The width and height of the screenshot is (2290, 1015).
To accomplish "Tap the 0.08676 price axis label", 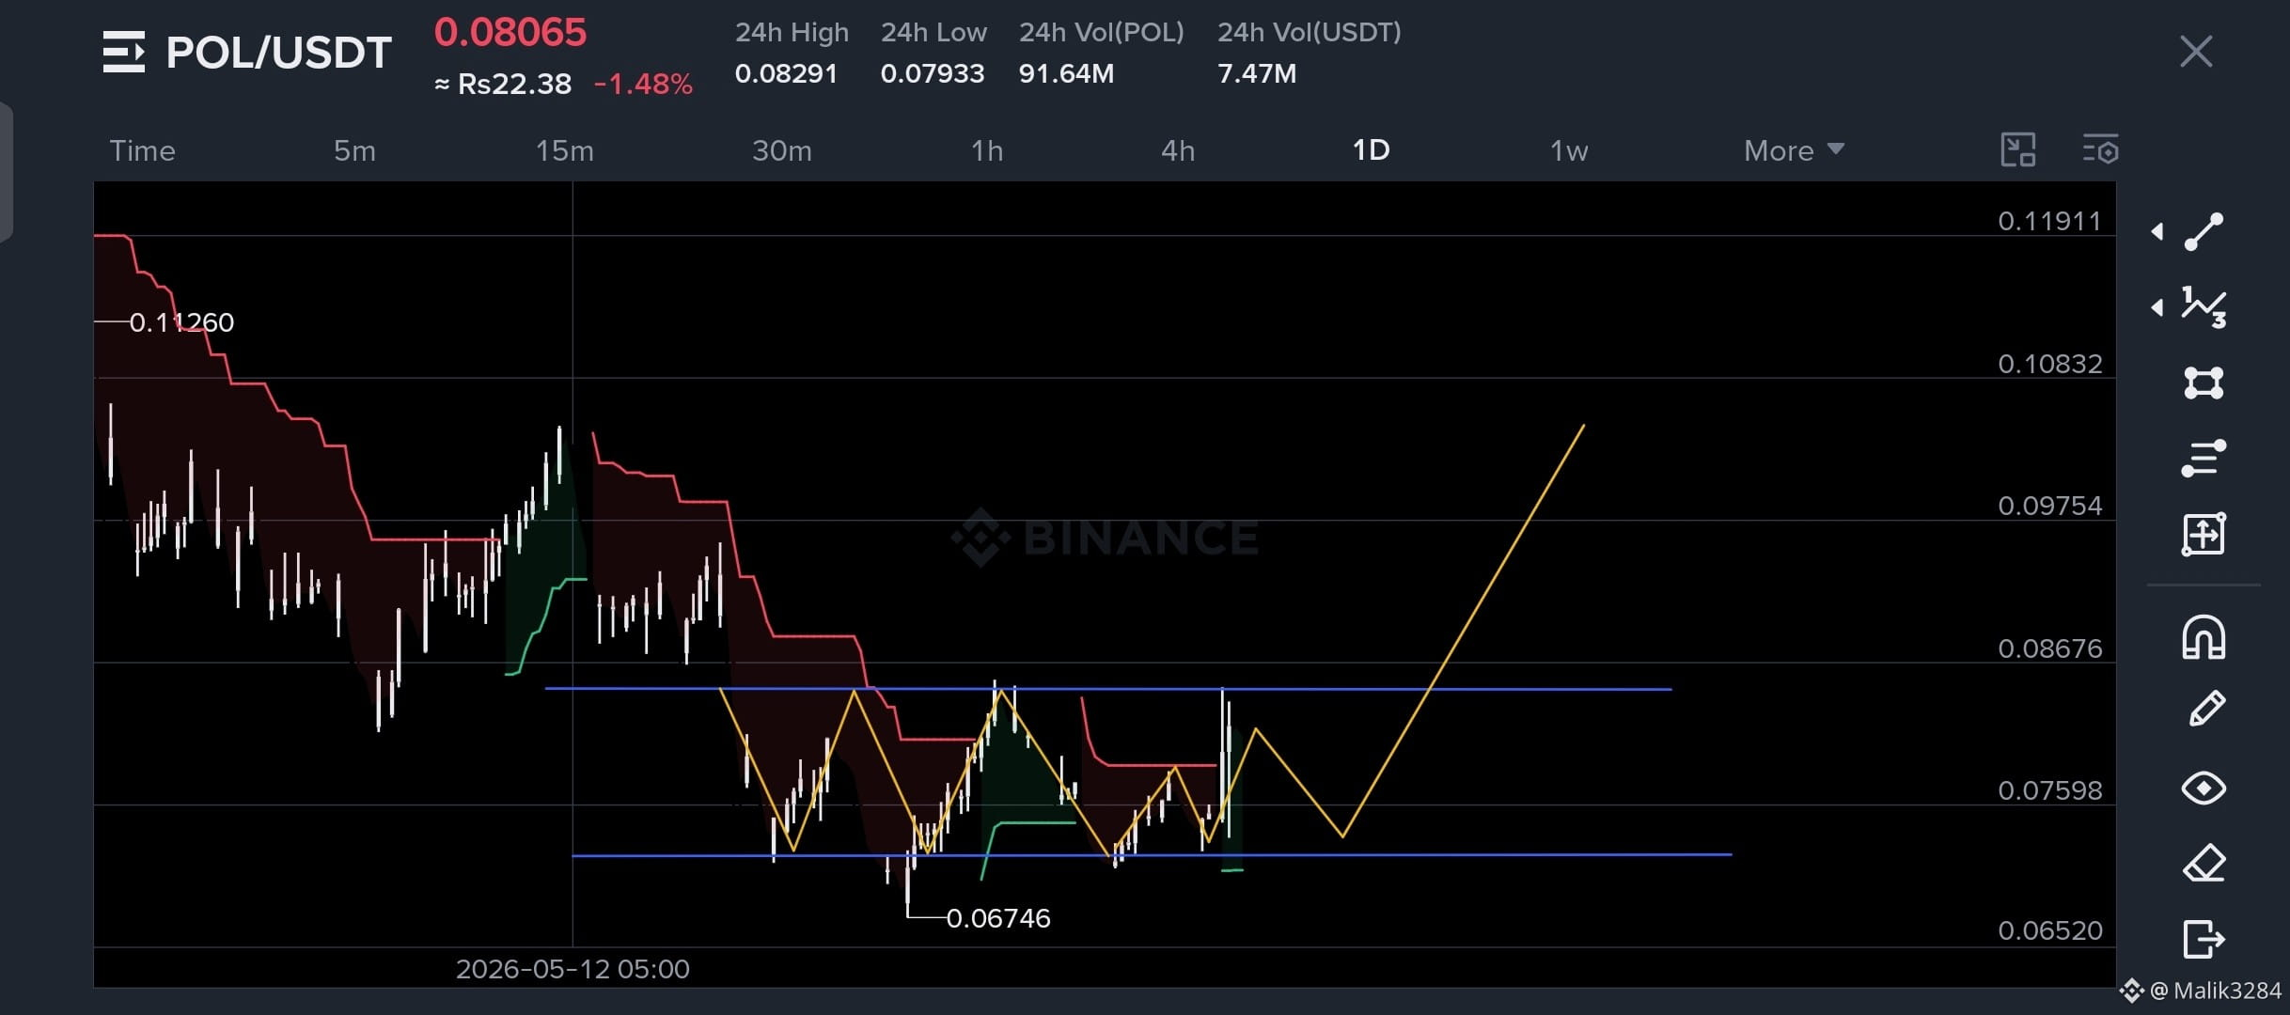I will click(2049, 648).
